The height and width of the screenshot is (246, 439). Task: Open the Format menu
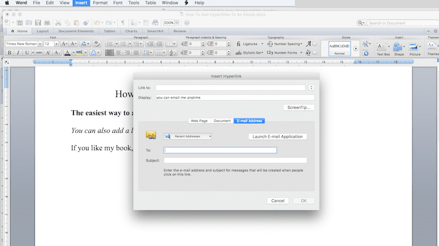pyautogui.click(x=100, y=3)
